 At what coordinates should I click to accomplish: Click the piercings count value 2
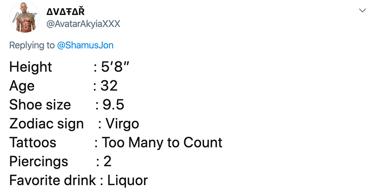tap(108, 161)
